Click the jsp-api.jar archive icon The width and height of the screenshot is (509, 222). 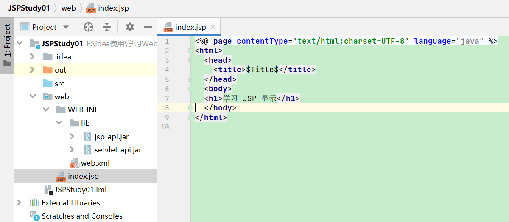pyautogui.click(x=87, y=136)
